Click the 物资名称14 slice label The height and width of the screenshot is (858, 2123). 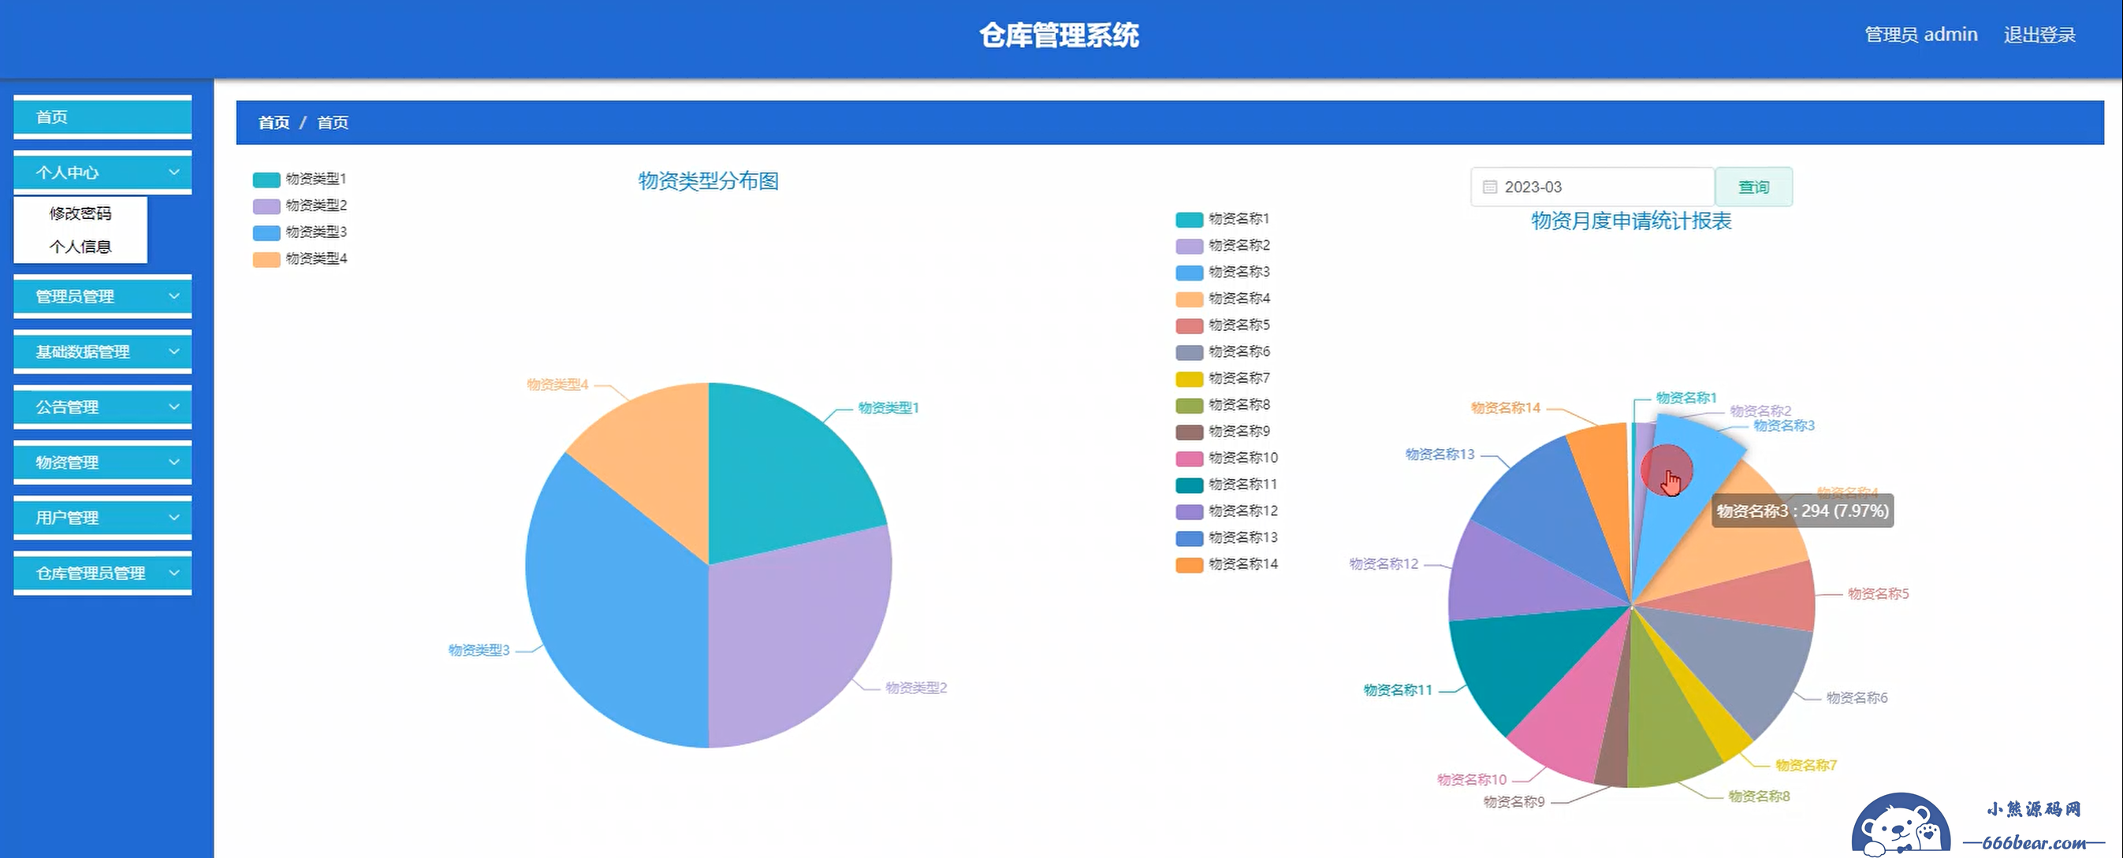pos(1505,407)
